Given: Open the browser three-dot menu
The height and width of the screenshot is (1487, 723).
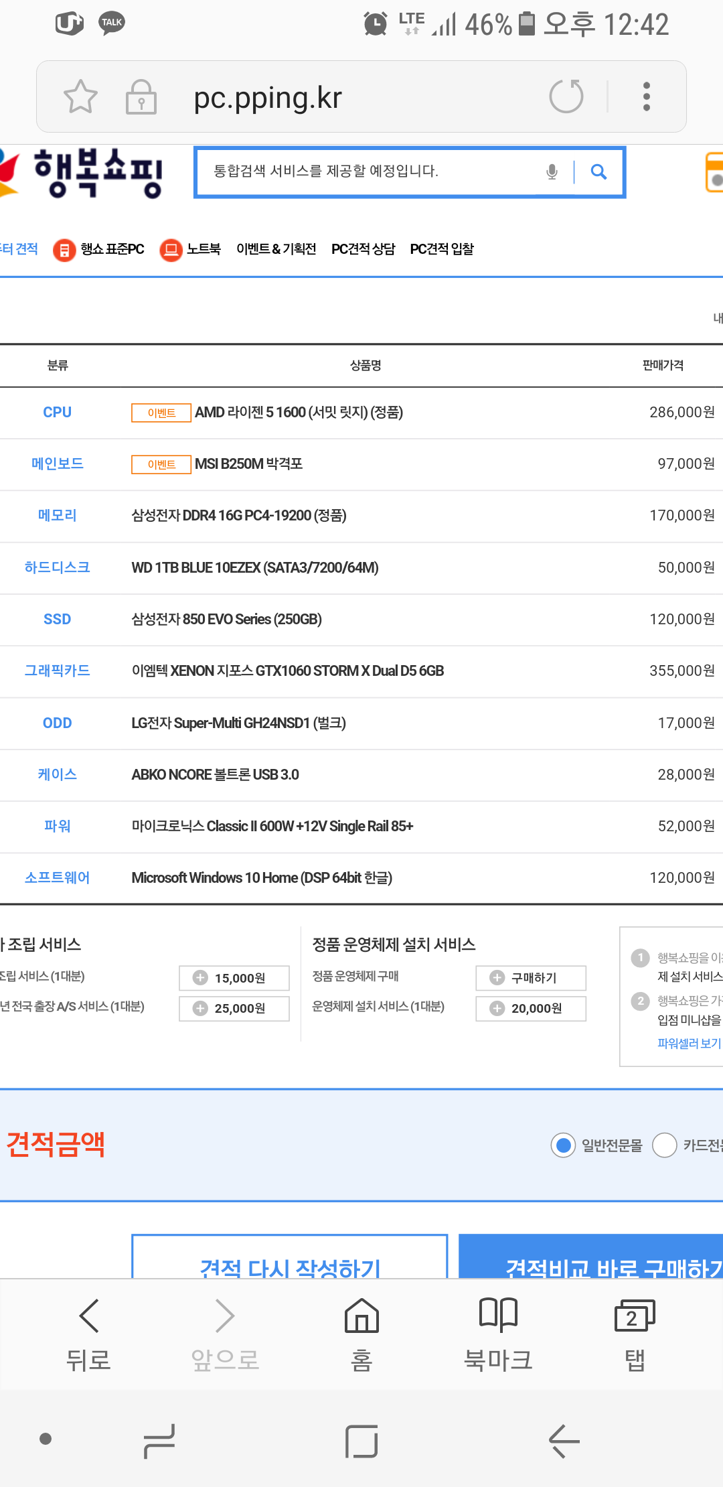Looking at the screenshot, I should point(646,96).
